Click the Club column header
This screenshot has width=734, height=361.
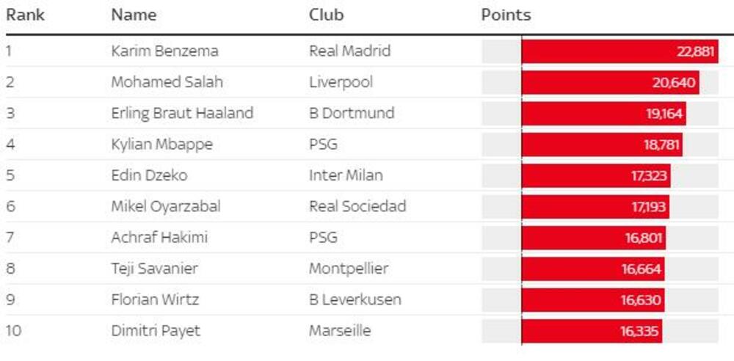(x=326, y=15)
